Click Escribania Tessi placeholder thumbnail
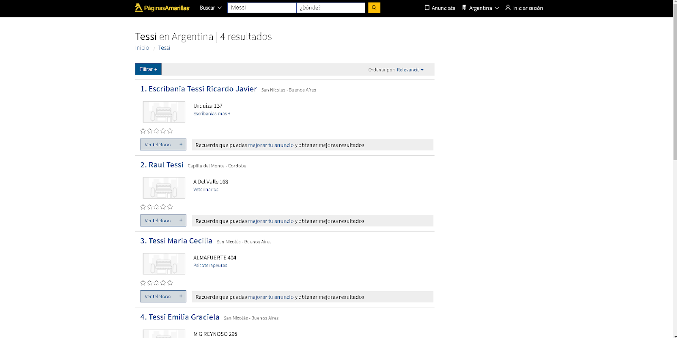The image size is (677, 338). [x=164, y=112]
